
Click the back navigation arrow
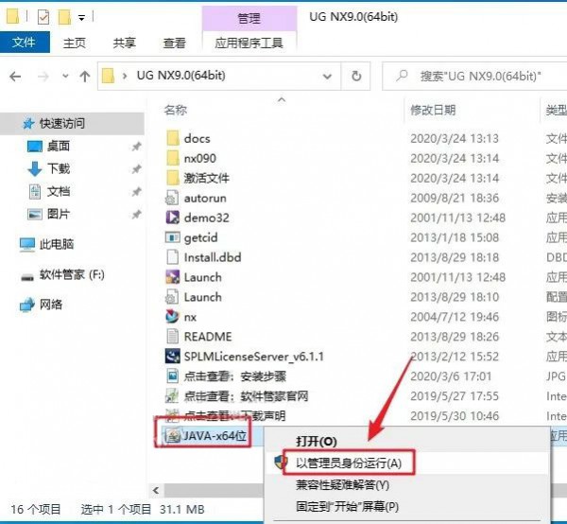(x=15, y=77)
